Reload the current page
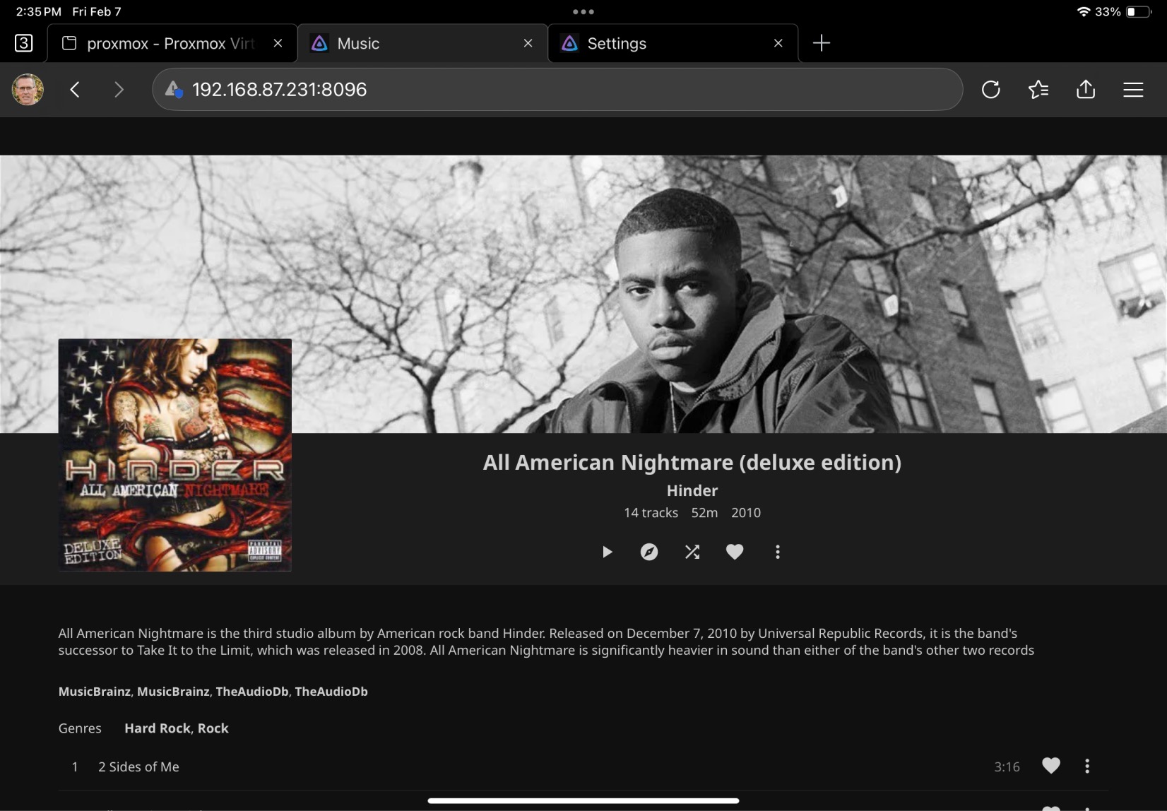The height and width of the screenshot is (811, 1167). tap(990, 90)
